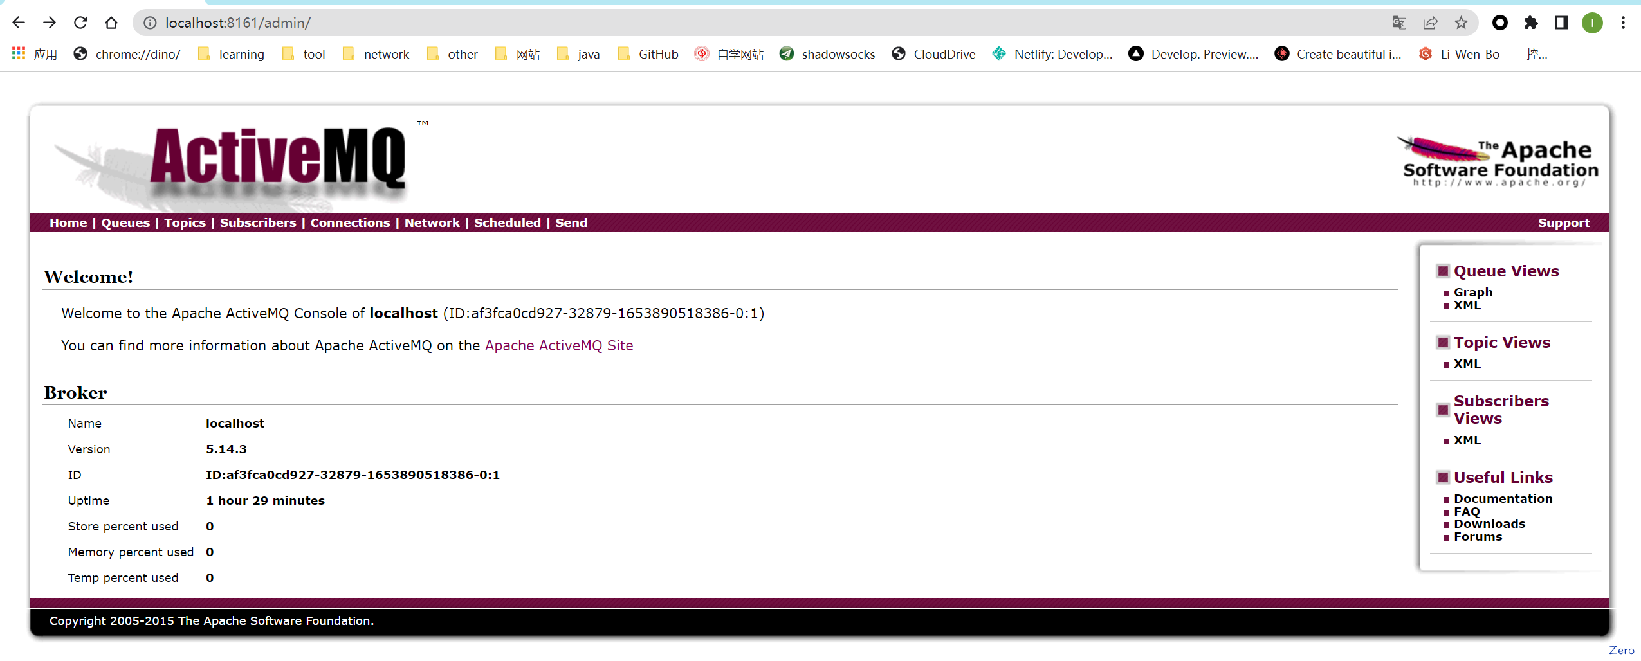The width and height of the screenshot is (1641, 661).
Task: Go back with the browser back arrow
Action: click(19, 23)
